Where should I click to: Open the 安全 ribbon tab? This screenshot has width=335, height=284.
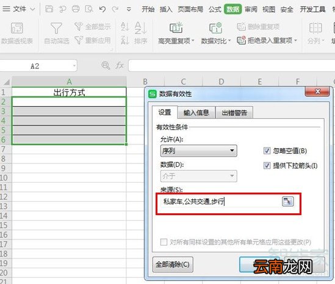click(287, 9)
